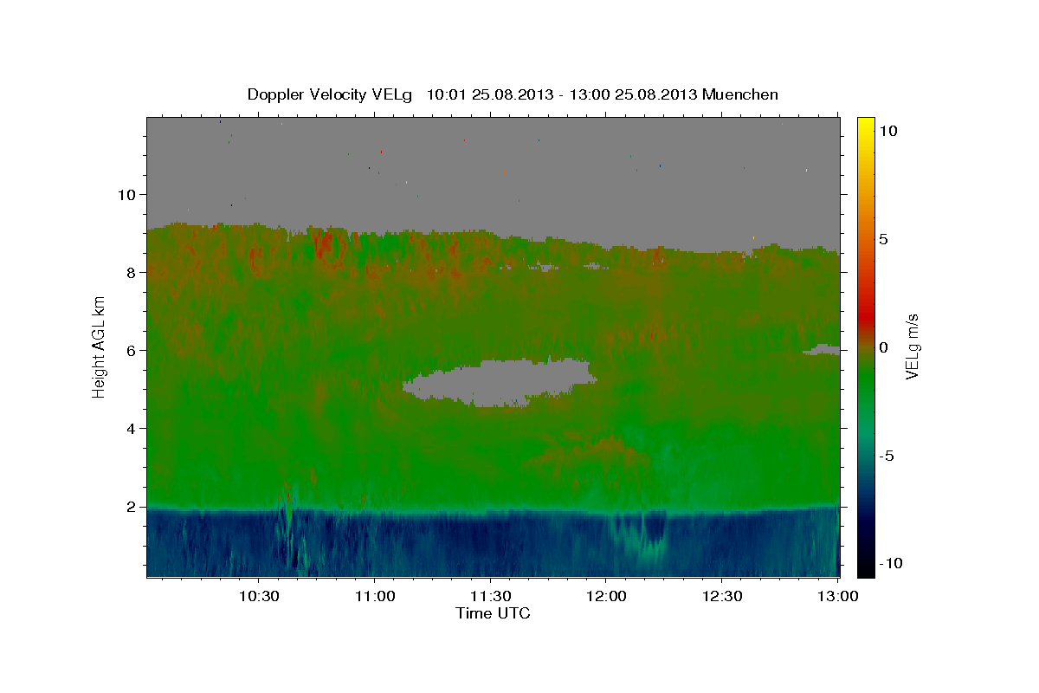Image resolution: width=1039 pixels, height=693 pixels.
Task: Click the 'Muenchen' station name in title
Action: (x=740, y=94)
